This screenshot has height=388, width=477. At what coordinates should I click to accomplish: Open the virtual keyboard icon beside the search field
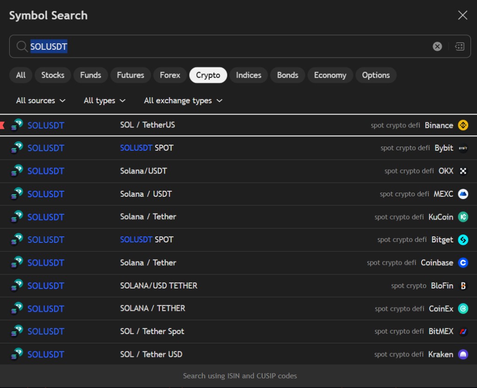[x=459, y=46]
